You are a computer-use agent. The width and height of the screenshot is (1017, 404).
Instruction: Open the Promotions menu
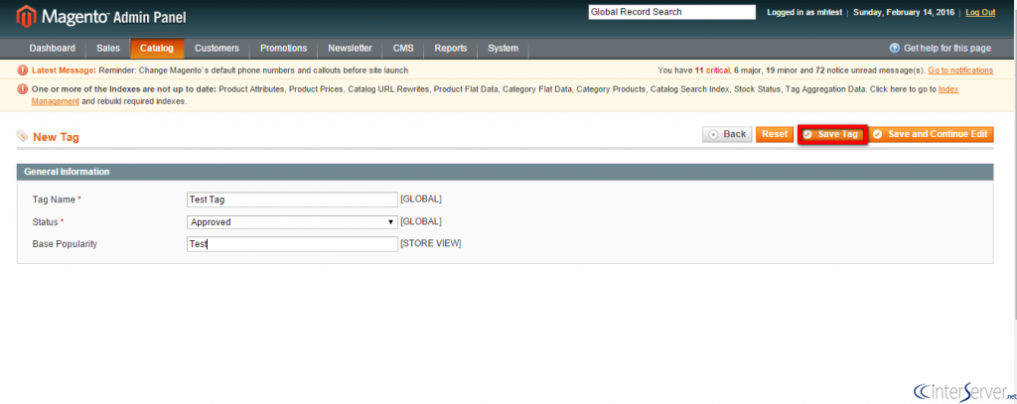[283, 48]
